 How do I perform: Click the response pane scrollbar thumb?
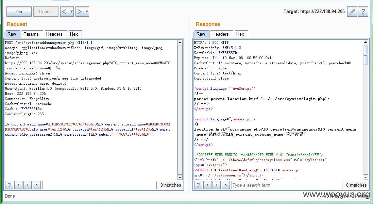[x=366, y=55]
